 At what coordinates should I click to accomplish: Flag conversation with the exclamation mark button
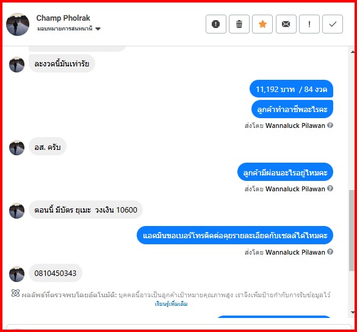click(309, 24)
